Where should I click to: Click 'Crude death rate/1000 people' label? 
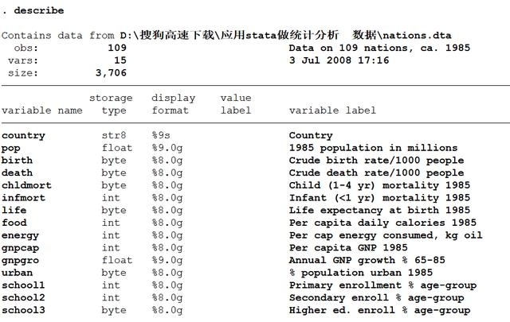pos(376,173)
